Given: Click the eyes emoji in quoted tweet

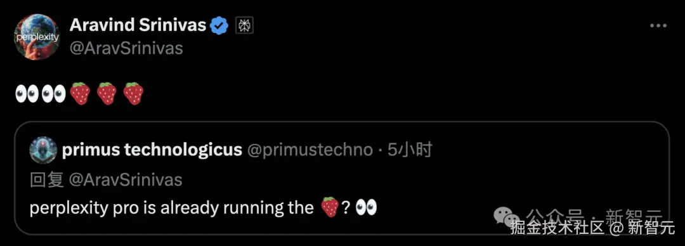Looking at the screenshot, I should (366, 207).
